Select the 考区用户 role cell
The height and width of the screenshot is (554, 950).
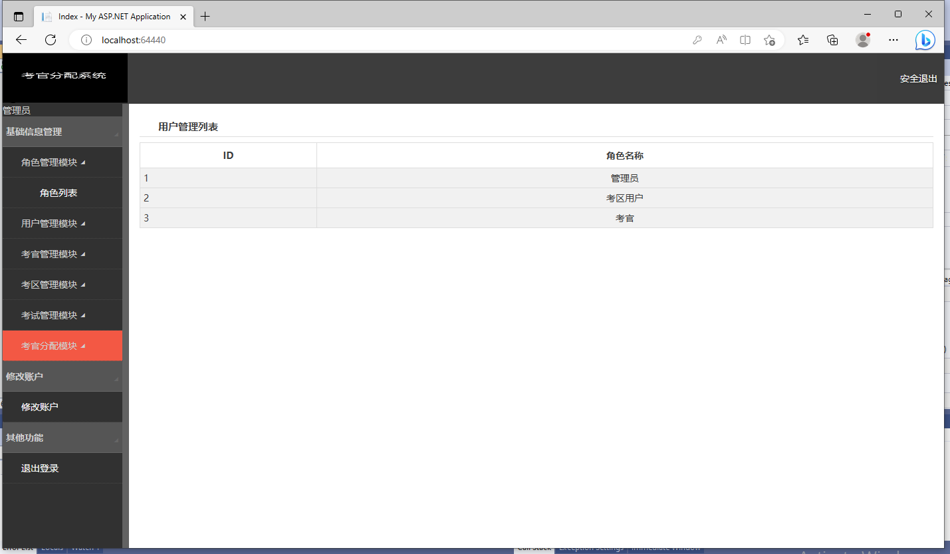click(x=625, y=198)
